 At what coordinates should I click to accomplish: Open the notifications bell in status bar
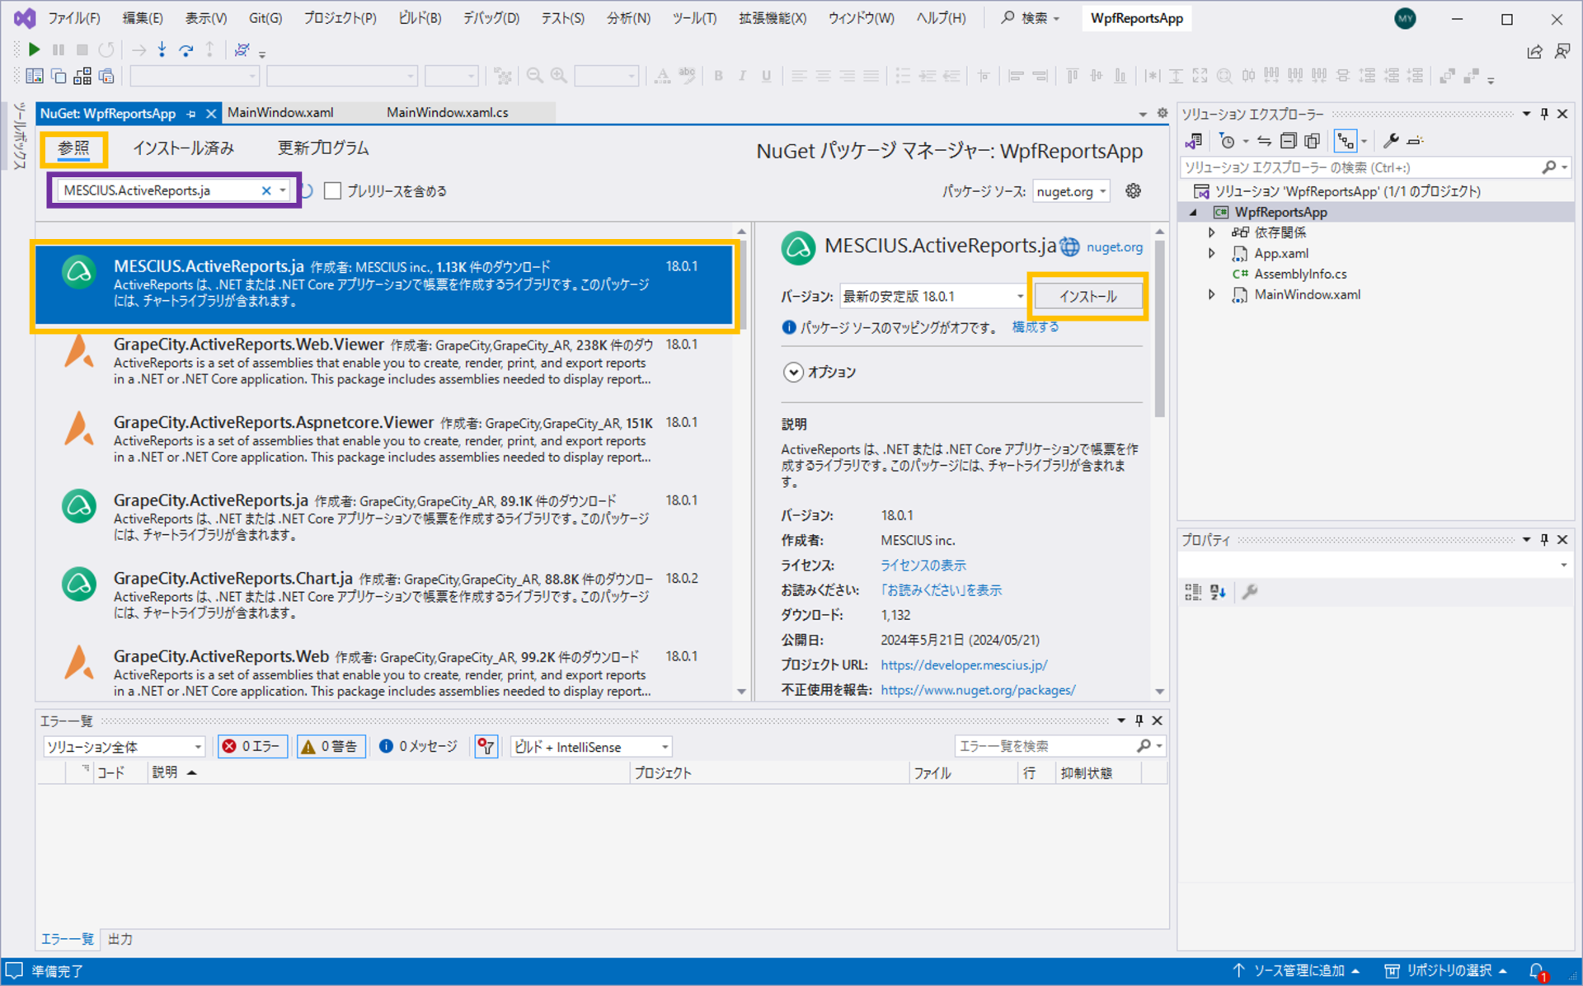click(1537, 971)
